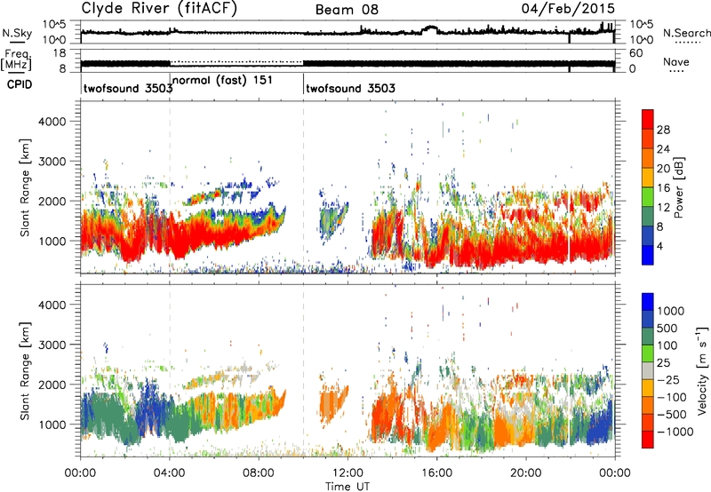Viewport: 711px width, 492px height.
Task: Click the '2000' tick of the velocity panel
Action: tap(52, 385)
